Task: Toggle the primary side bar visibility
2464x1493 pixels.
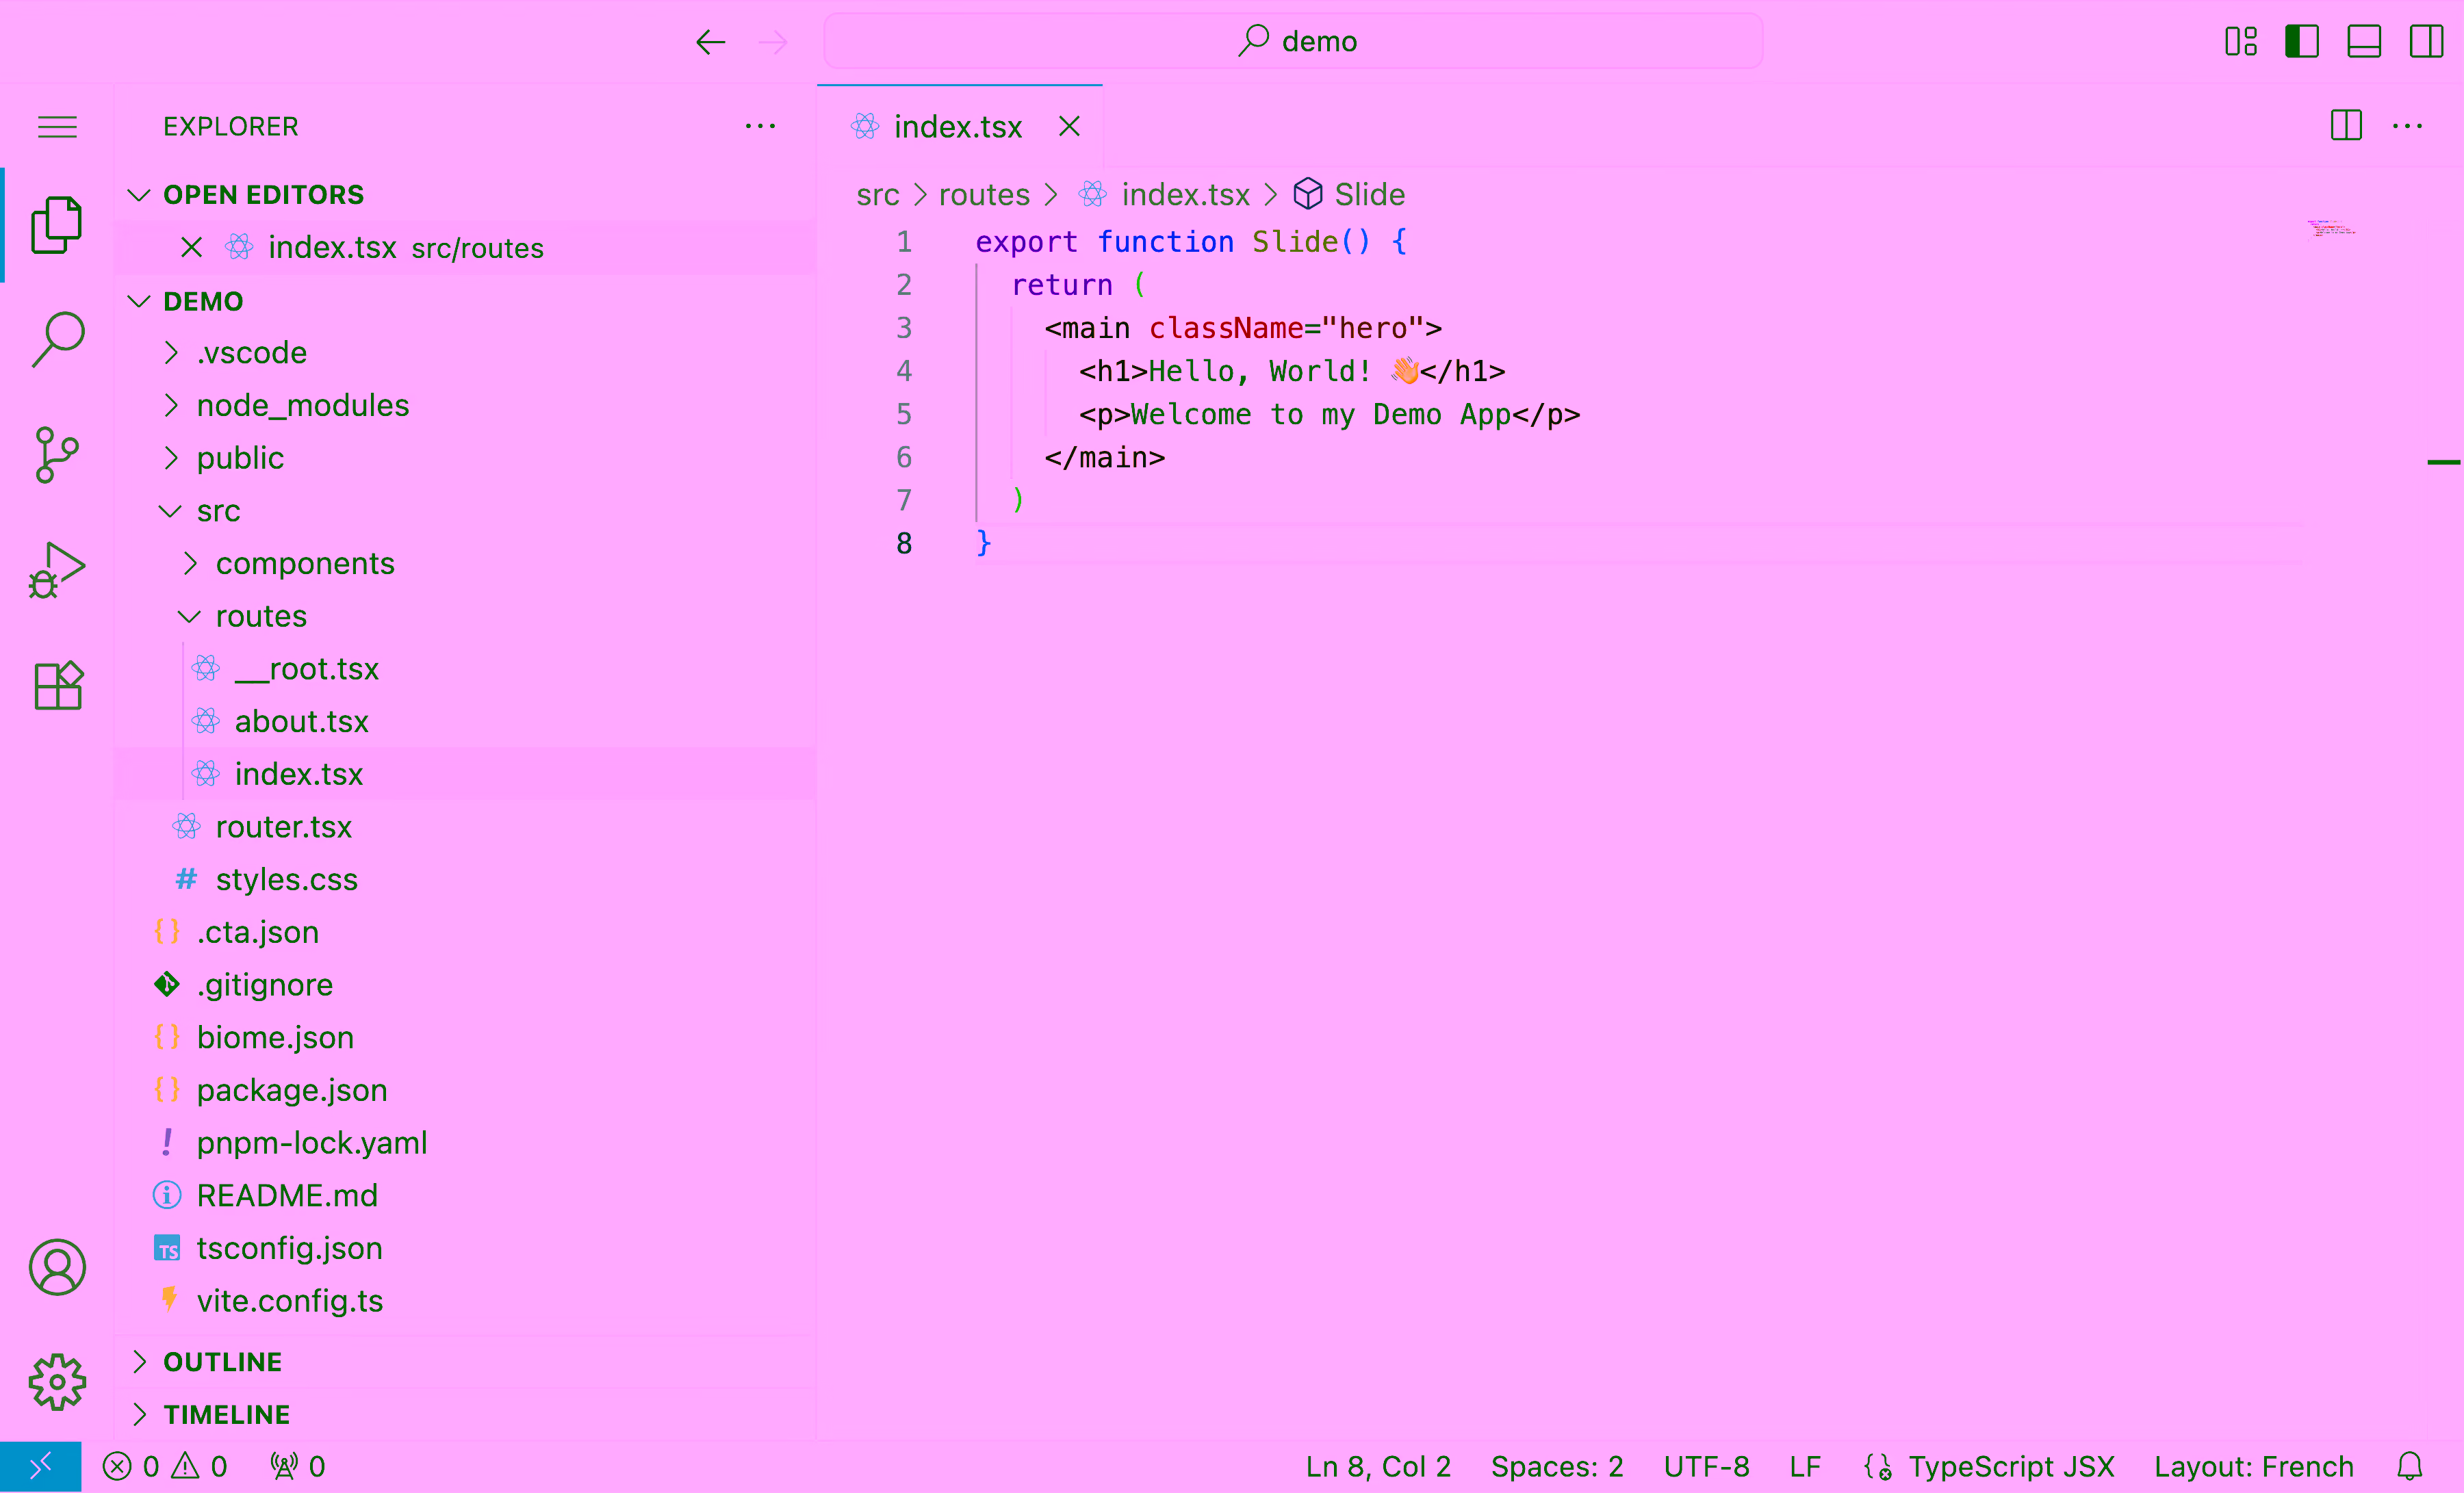Action: click(x=2301, y=41)
